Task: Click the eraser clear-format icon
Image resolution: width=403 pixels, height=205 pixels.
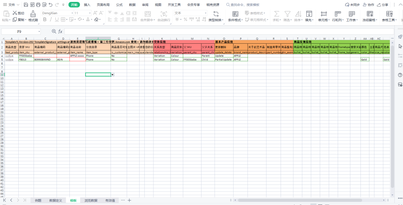Action: [x=96, y=19]
